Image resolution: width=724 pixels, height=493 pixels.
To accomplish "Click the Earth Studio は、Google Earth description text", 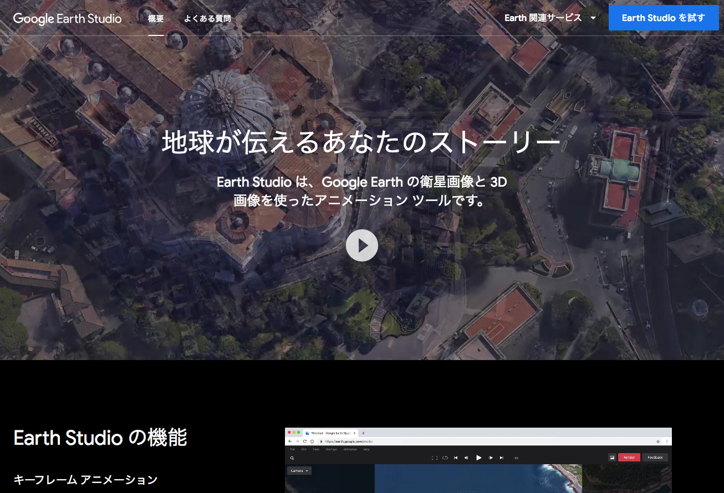I will (x=361, y=191).
